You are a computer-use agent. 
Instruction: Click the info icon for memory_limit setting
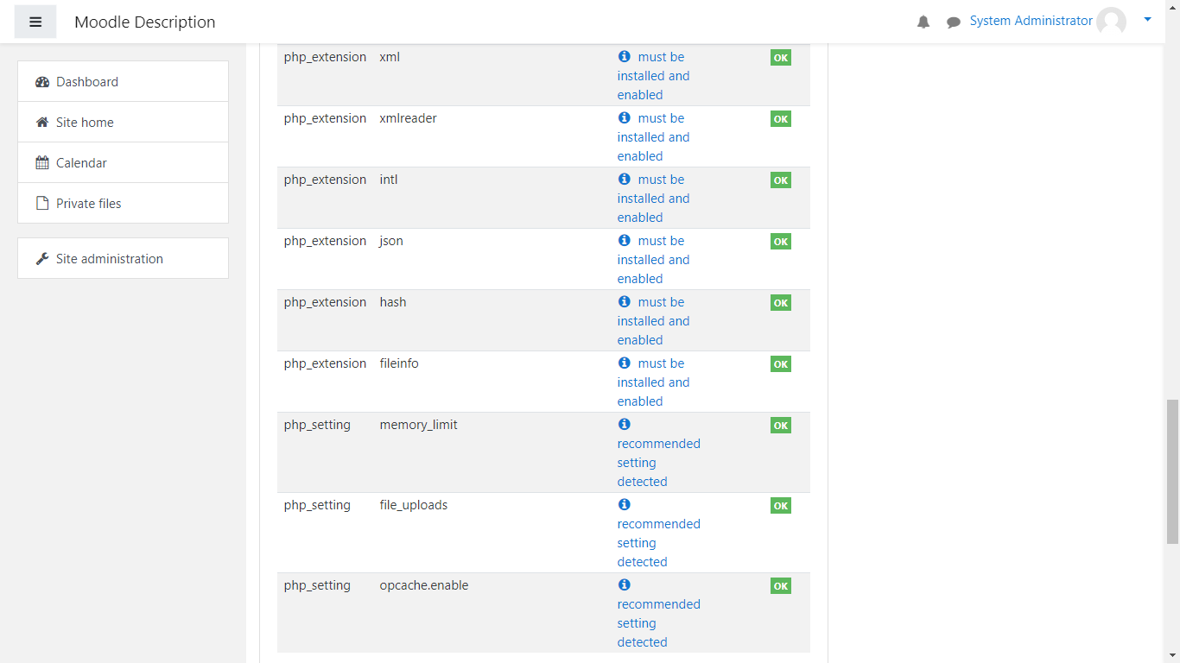pos(625,424)
